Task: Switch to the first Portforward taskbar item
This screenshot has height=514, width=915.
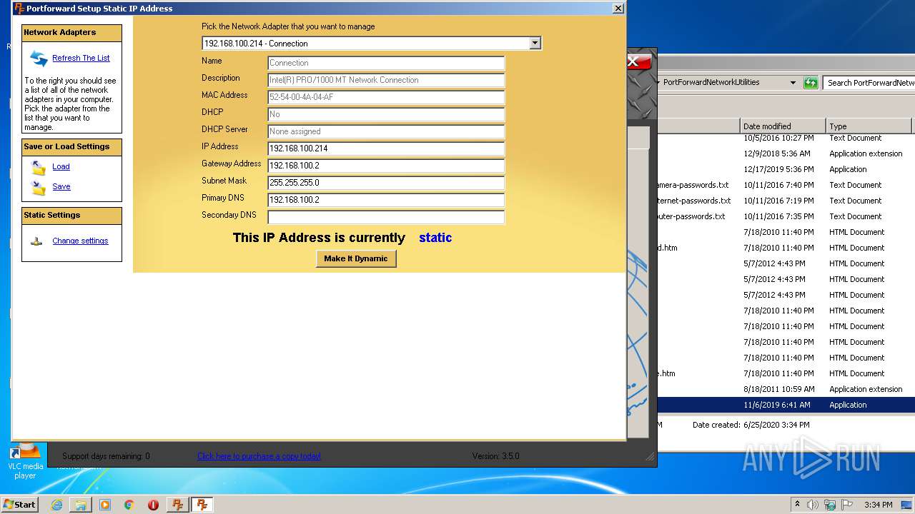Action: tap(177, 505)
